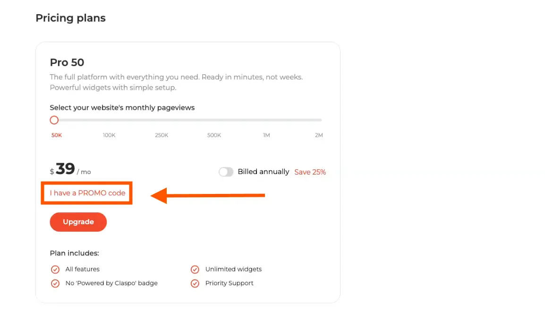The height and width of the screenshot is (316, 545).
Task: Click the Save 25% label
Action: tap(310, 172)
